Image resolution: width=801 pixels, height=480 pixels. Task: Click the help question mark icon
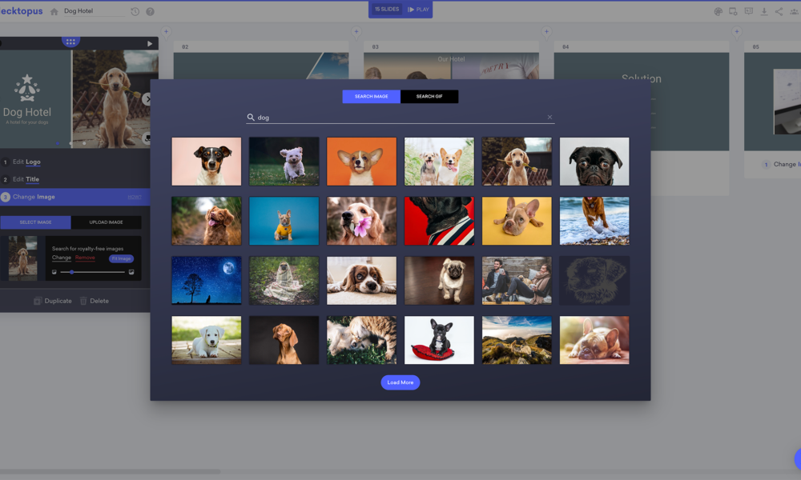150,11
